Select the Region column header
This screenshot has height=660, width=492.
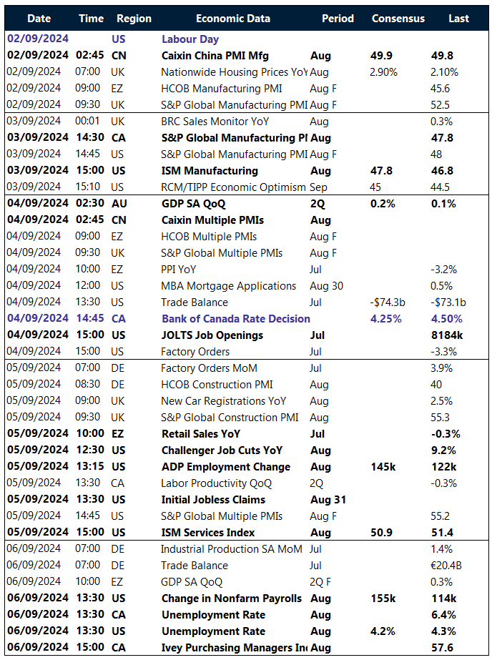(x=134, y=19)
